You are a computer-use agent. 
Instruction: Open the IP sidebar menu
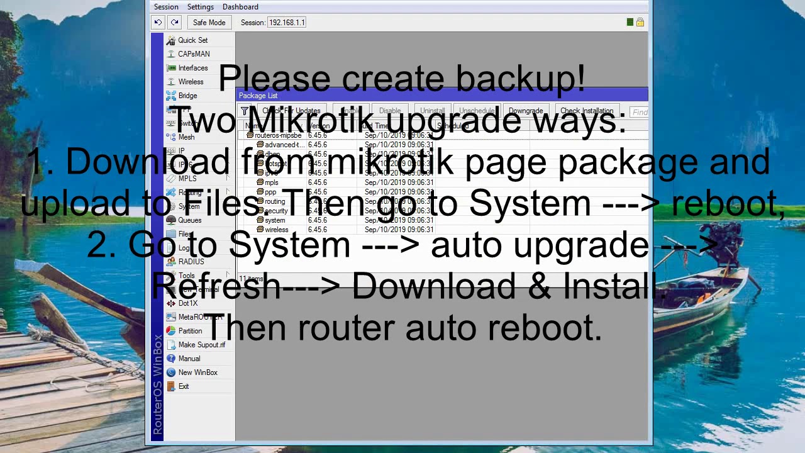181,151
